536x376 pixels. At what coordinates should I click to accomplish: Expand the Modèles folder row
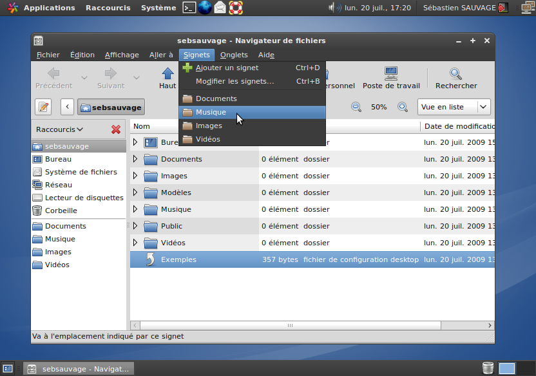click(135, 193)
